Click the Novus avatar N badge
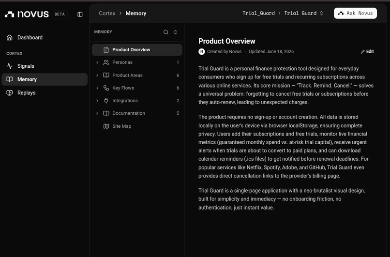 202,51
